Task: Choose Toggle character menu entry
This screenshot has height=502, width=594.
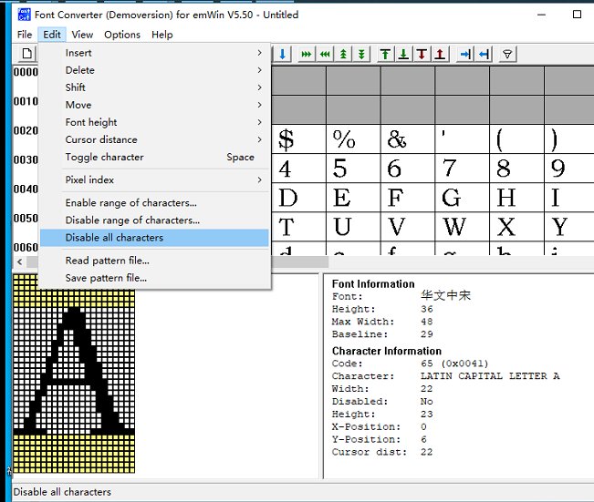Action: pyautogui.click(x=154, y=157)
